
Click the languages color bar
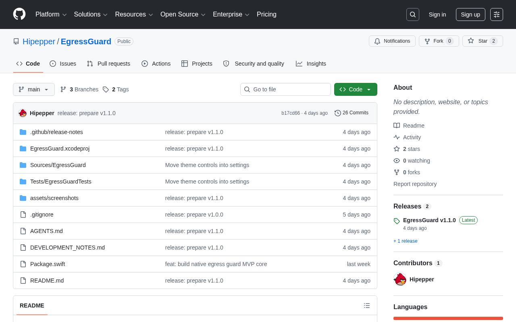tap(448, 318)
